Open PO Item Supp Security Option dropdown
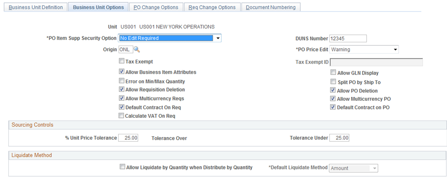The image size is (447, 179). click(x=169, y=38)
